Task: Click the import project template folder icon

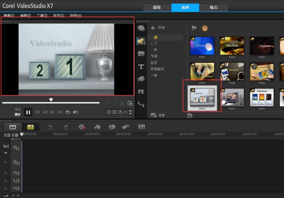Action: (x=194, y=28)
